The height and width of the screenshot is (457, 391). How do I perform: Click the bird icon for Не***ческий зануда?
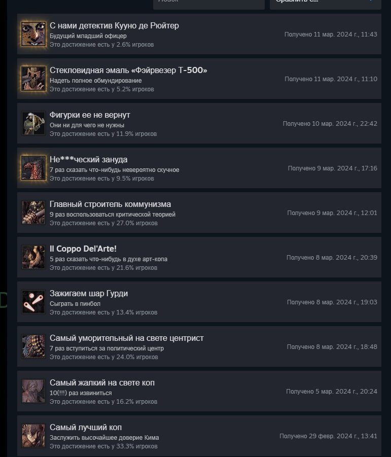[33, 168]
